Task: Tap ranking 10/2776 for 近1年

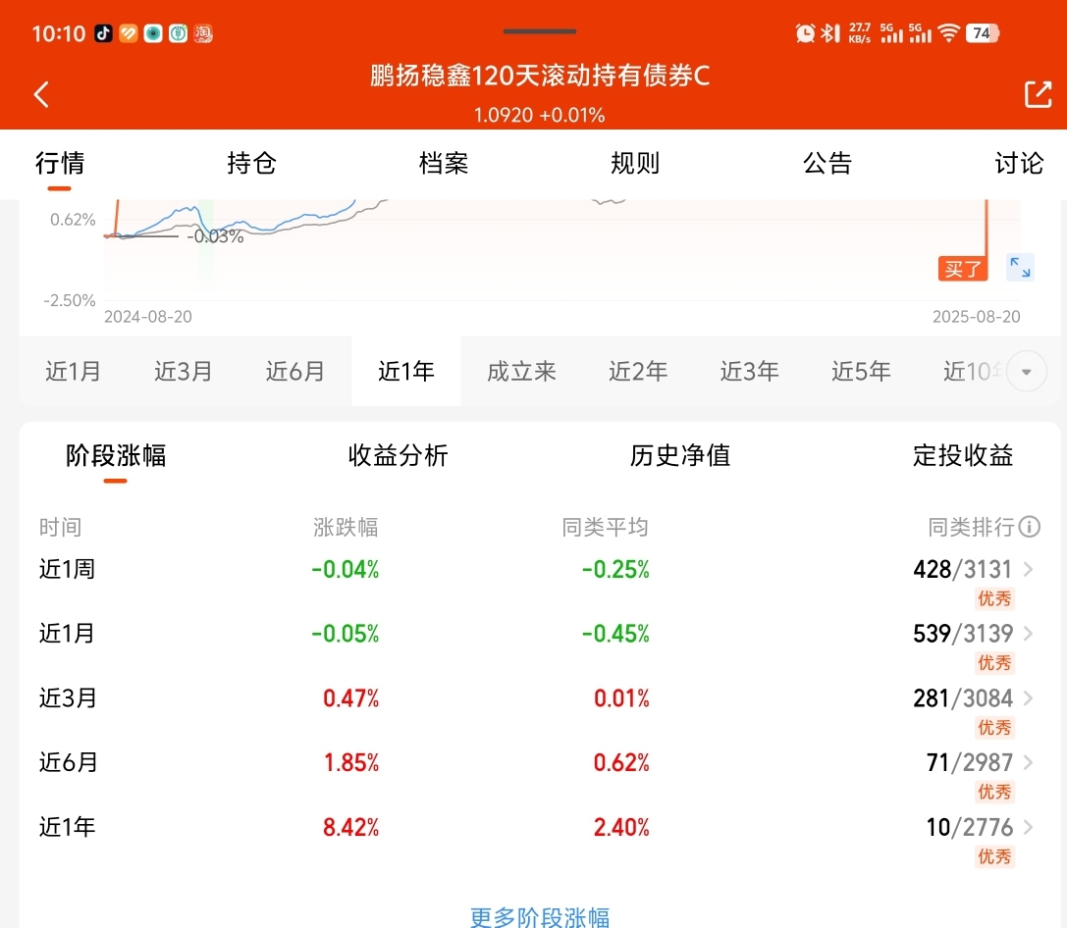Action: coord(970,827)
